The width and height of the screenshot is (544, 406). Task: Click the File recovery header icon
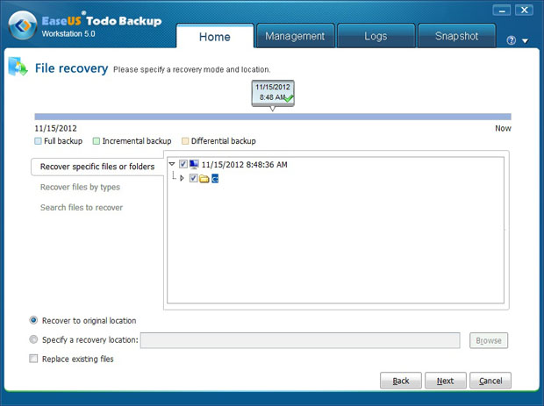17,68
